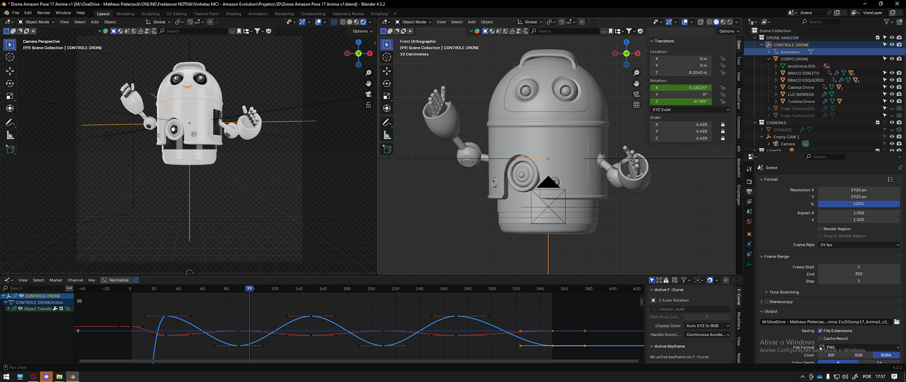The width and height of the screenshot is (906, 382).
Task: Open the Display Color Auto XYZ dropdown
Action: tap(707, 326)
